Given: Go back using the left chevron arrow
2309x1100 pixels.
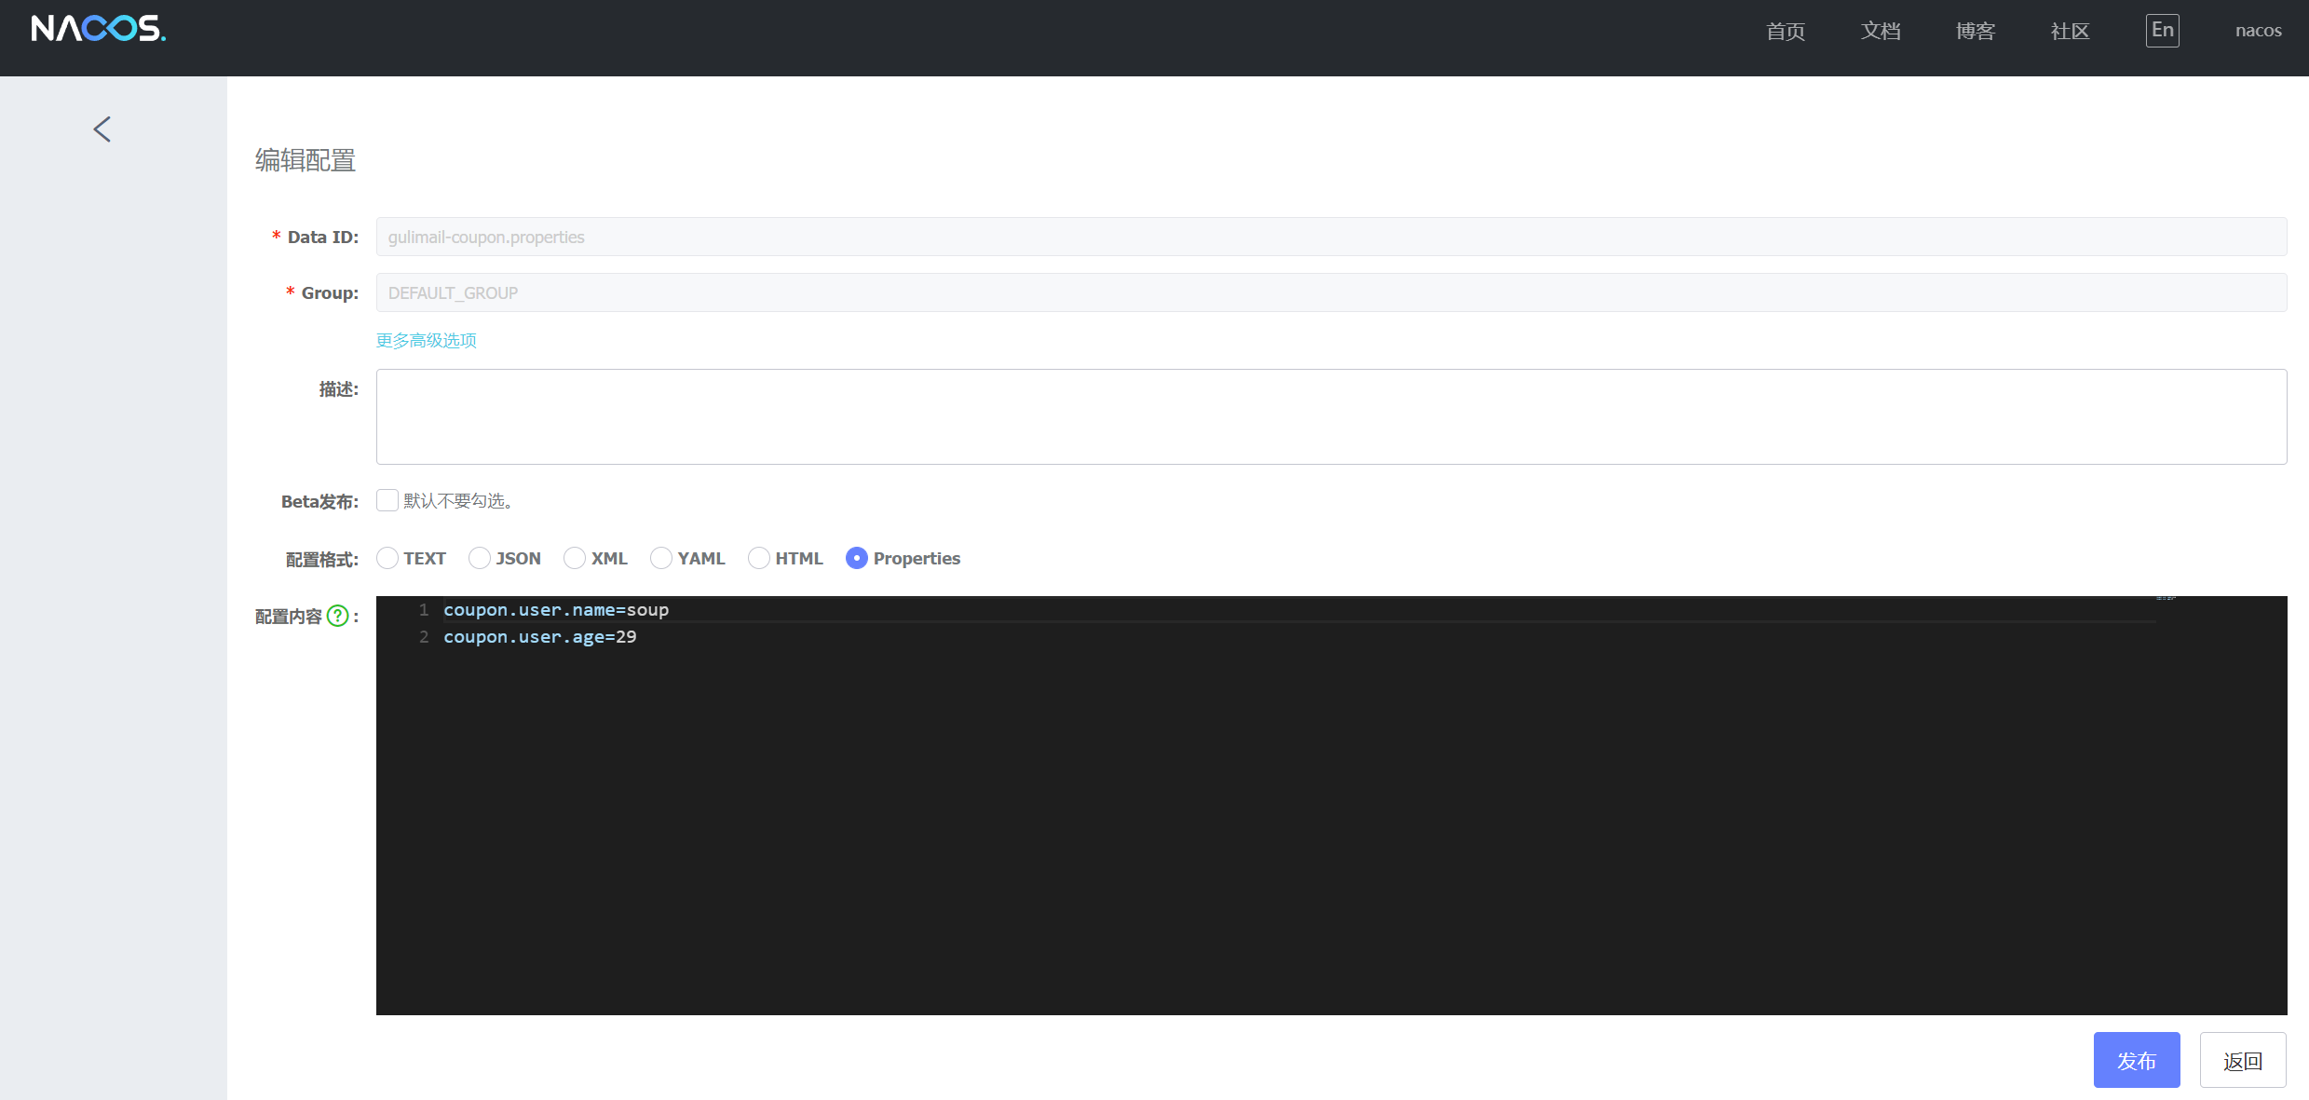Looking at the screenshot, I should 102,129.
